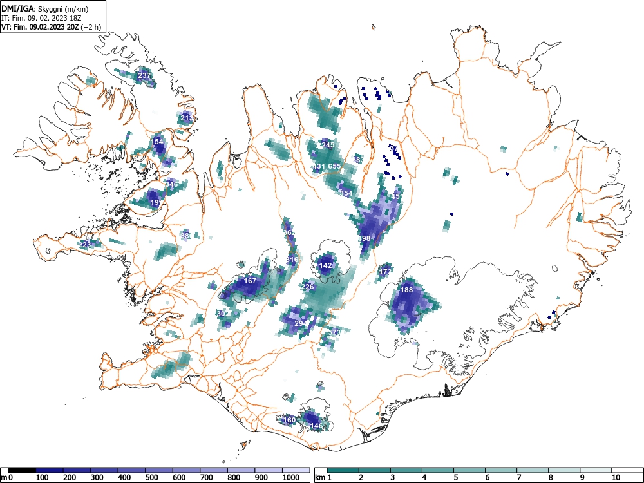Select the "(+2 h)" forecast offset text
This screenshot has height=483, width=644.
click(x=91, y=27)
